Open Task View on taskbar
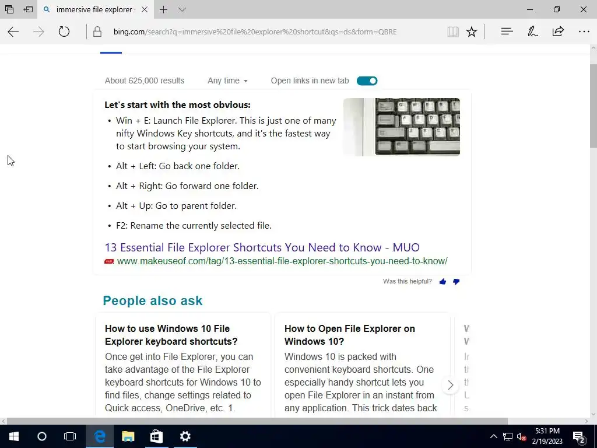 [70, 436]
